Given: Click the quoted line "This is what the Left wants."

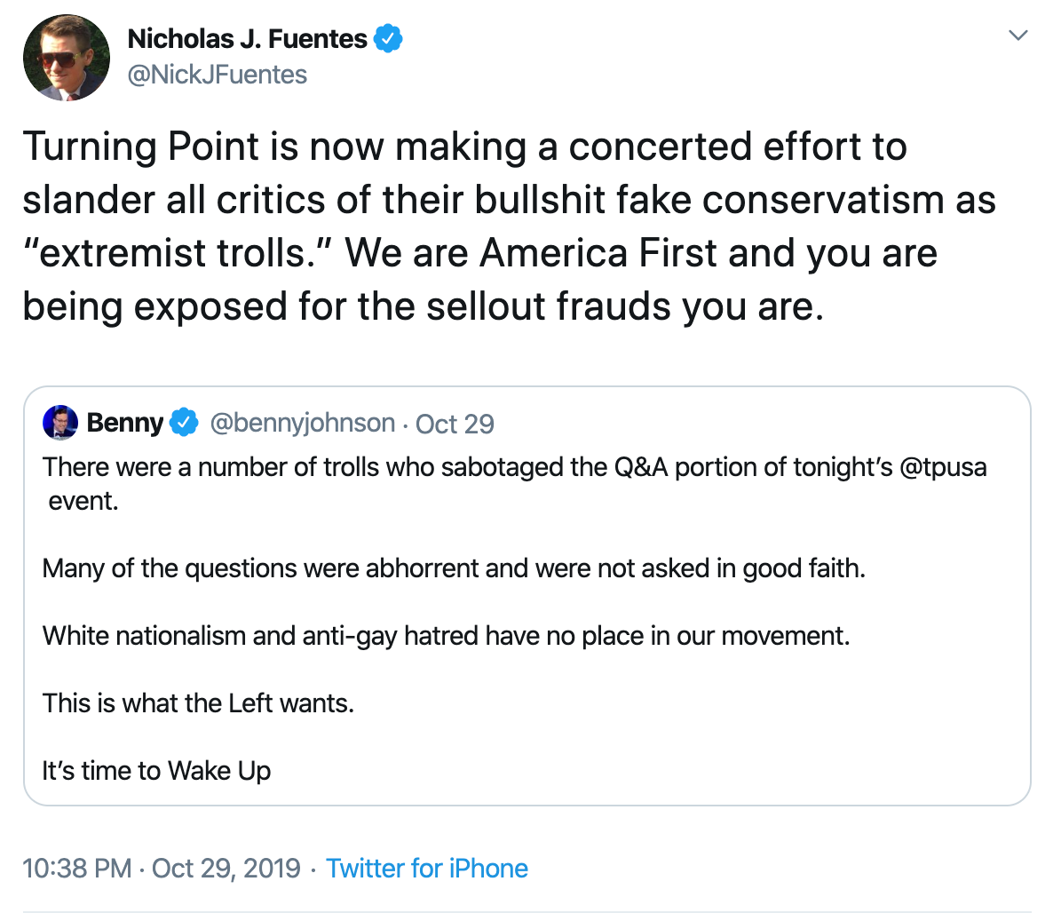Looking at the screenshot, I should click(198, 703).
